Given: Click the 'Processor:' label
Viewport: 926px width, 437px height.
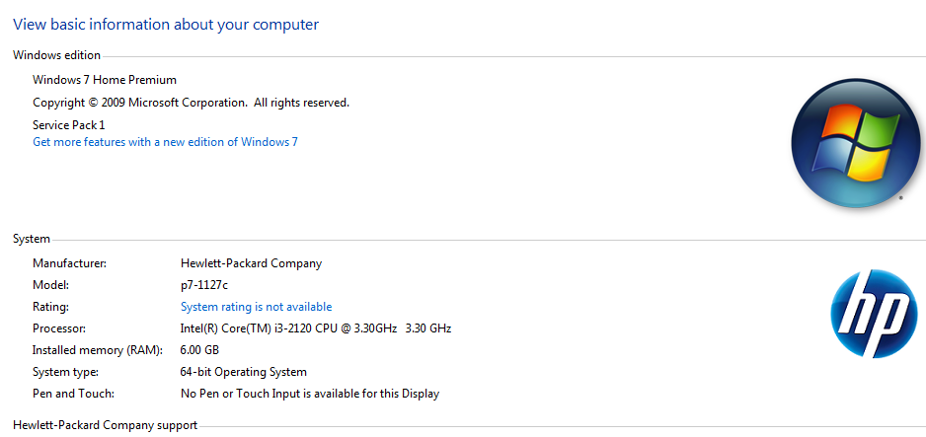Looking at the screenshot, I should 59,328.
